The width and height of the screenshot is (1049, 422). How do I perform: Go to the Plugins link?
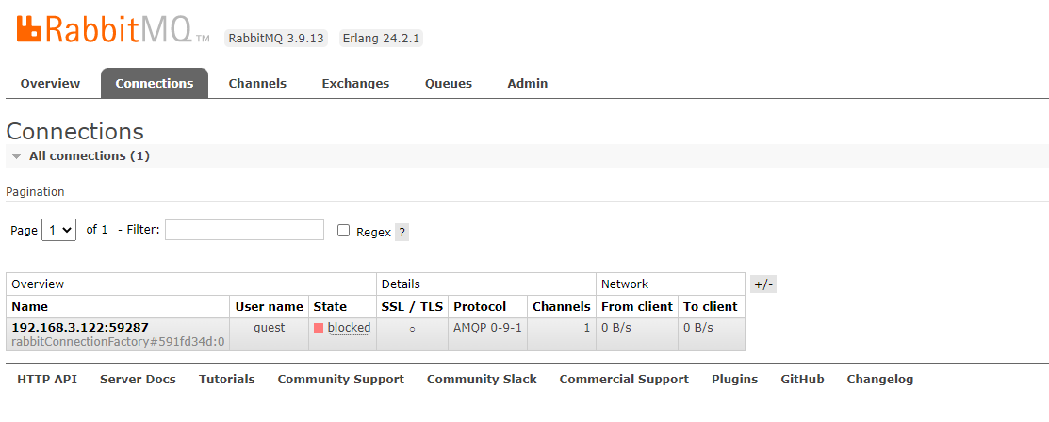734,380
